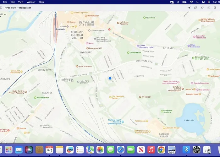Select the Eco Power Stadium marker
This screenshot has height=157, width=220.
[162, 111]
